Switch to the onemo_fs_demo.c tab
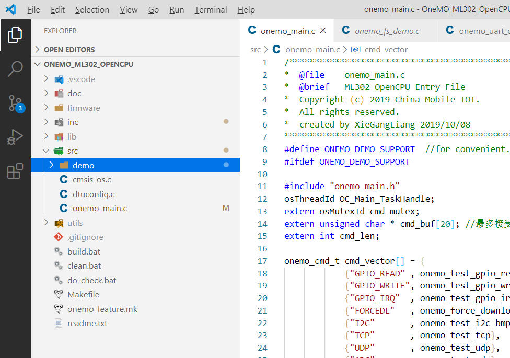Viewport: 510px width, 358px height. pyautogui.click(x=386, y=31)
